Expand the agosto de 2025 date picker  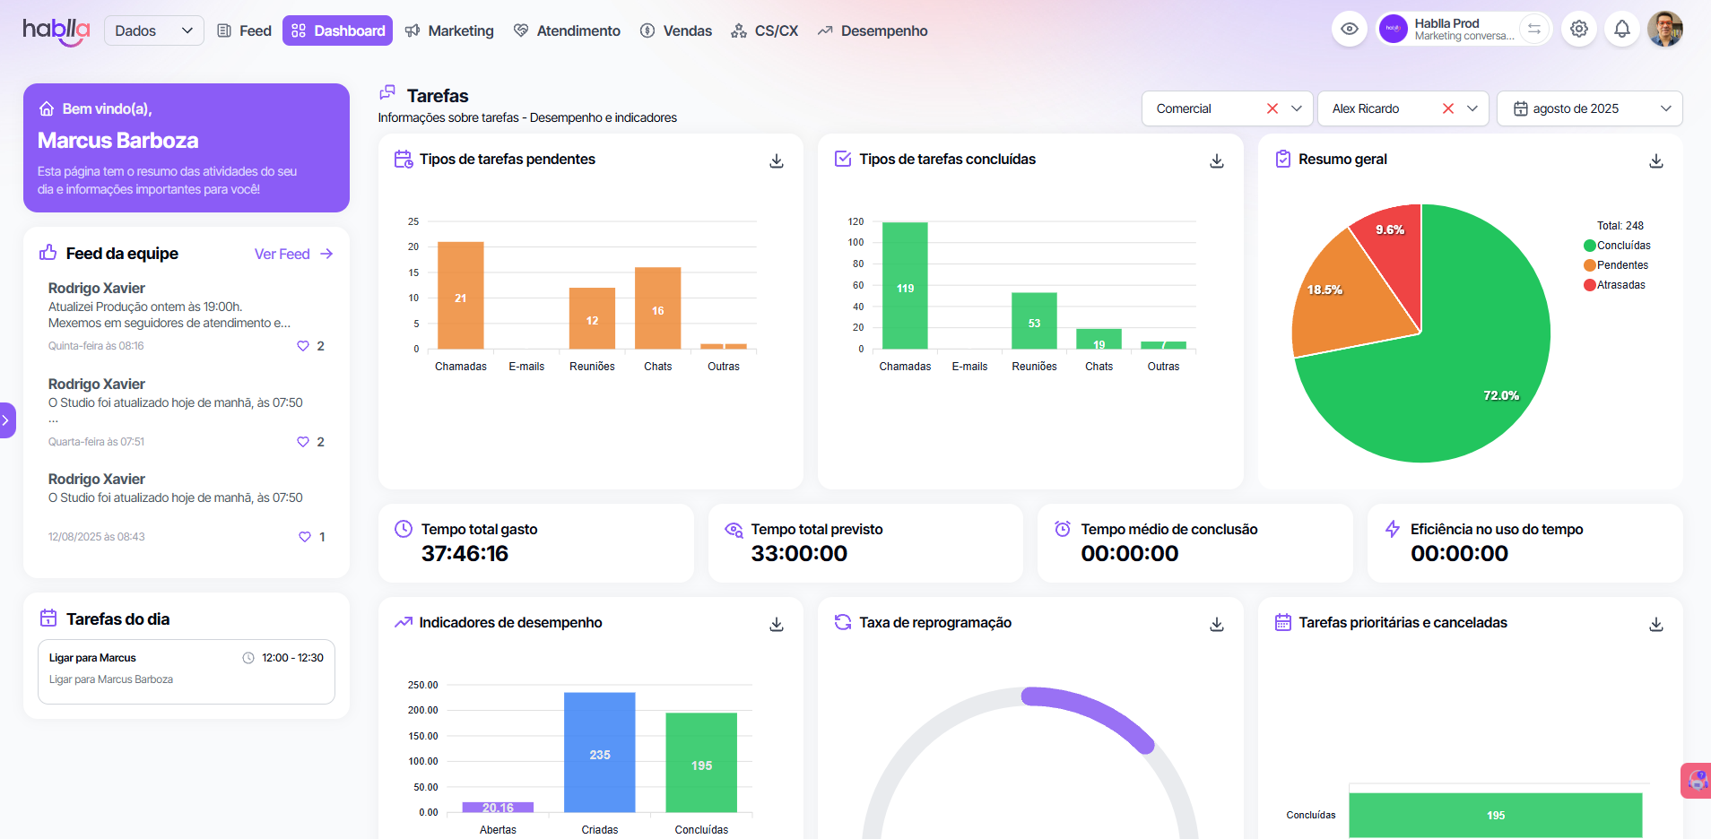click(1589, 108)
